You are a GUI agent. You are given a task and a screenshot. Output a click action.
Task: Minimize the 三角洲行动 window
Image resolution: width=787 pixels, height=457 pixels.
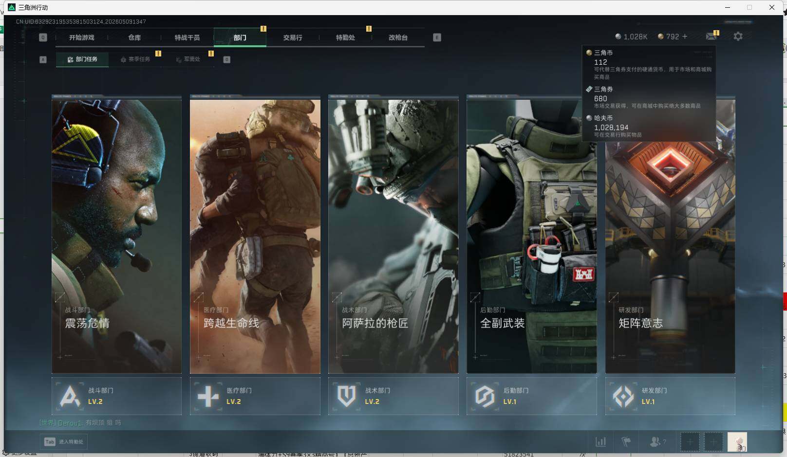[x=728, y=7]
